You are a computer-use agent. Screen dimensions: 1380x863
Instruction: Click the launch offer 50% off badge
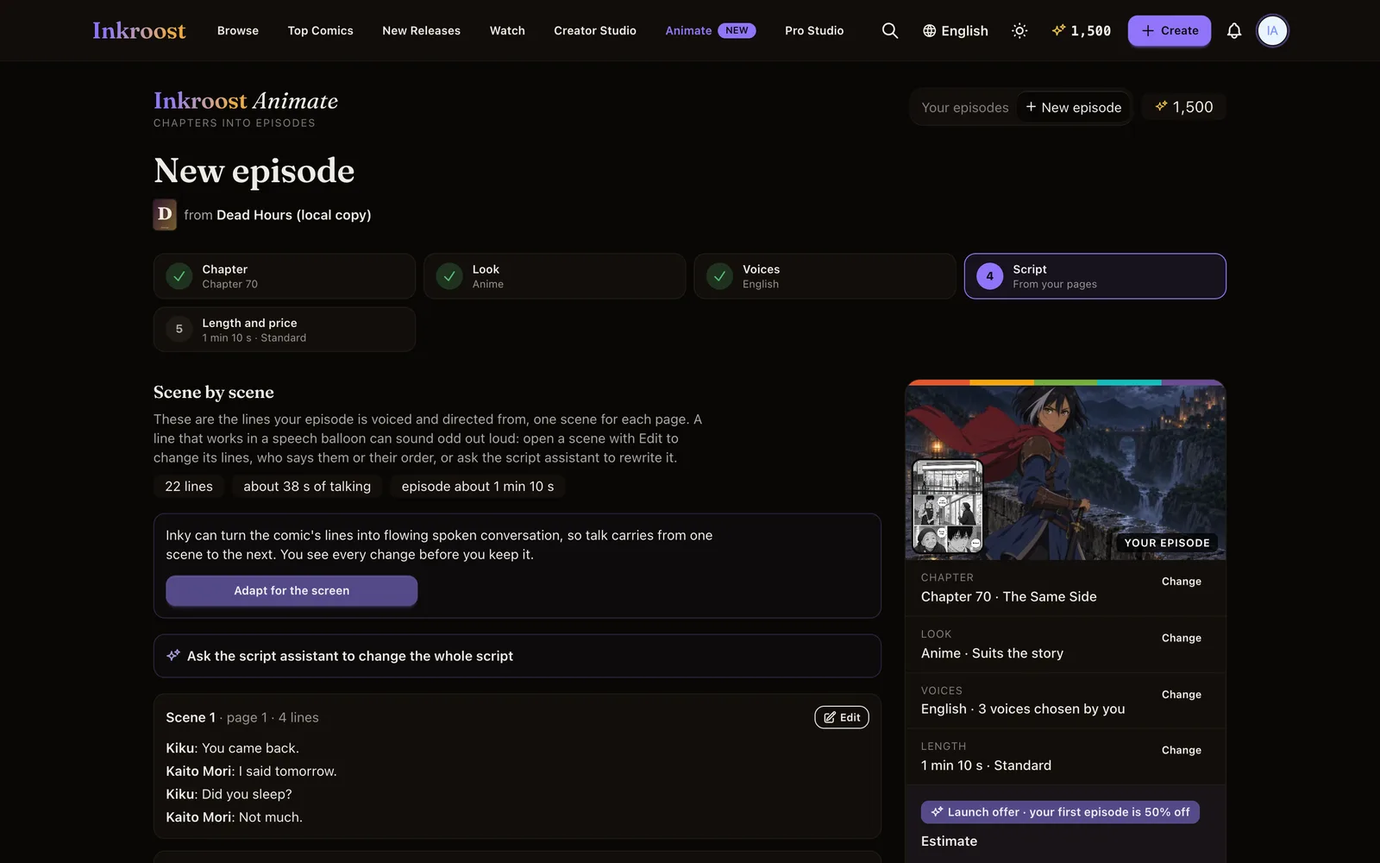point(1060,812)
